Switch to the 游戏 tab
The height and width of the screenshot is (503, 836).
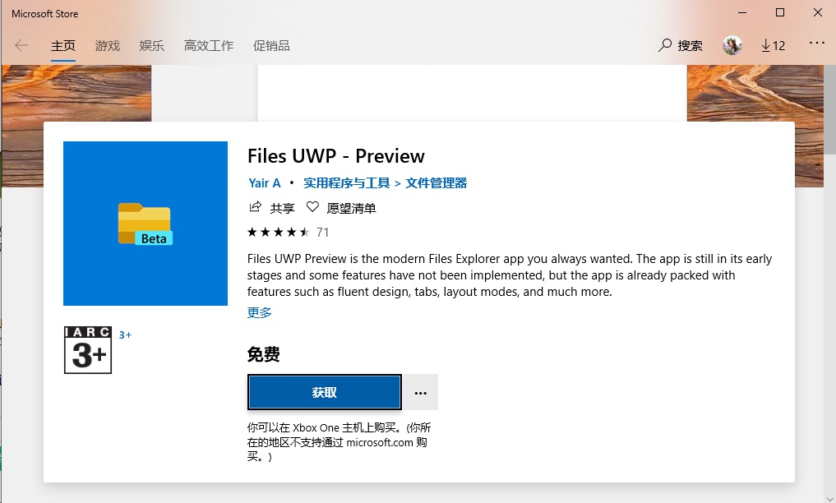tap(106, 45)
